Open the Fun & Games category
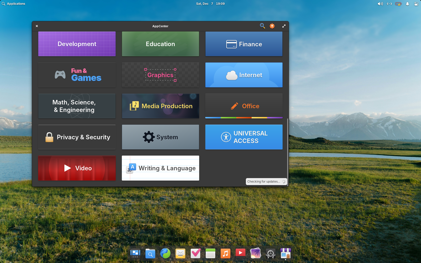The image size is (421, 263). 77,75
